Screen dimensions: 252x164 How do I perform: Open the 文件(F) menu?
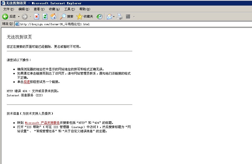pyautogui.click(x=9, y=9)
